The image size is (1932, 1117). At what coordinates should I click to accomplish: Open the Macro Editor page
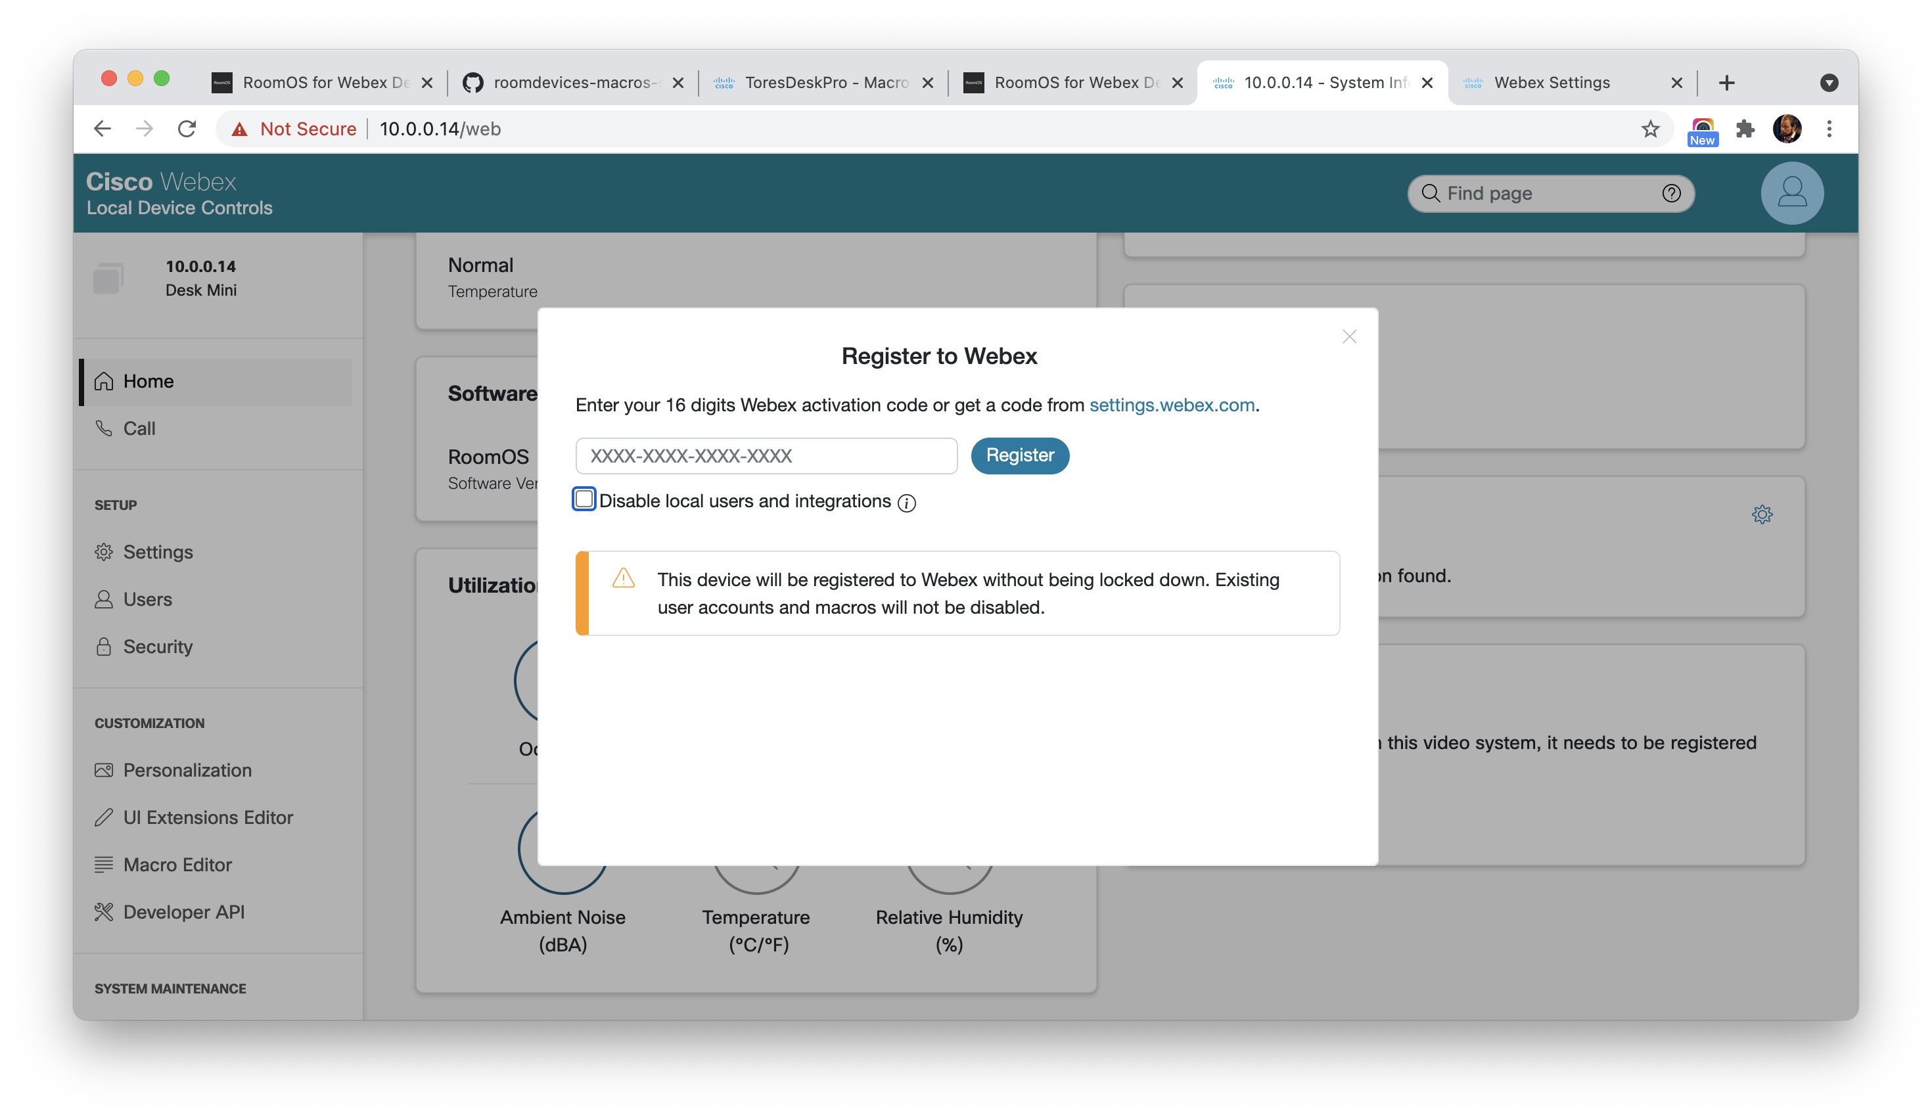click(x=177, y=865)
